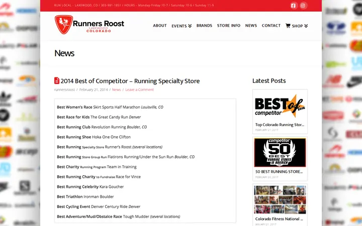Open the Colorado Fitness National photo collage thumbnail
The image size is (362, 226).
[x=280, y=200]
